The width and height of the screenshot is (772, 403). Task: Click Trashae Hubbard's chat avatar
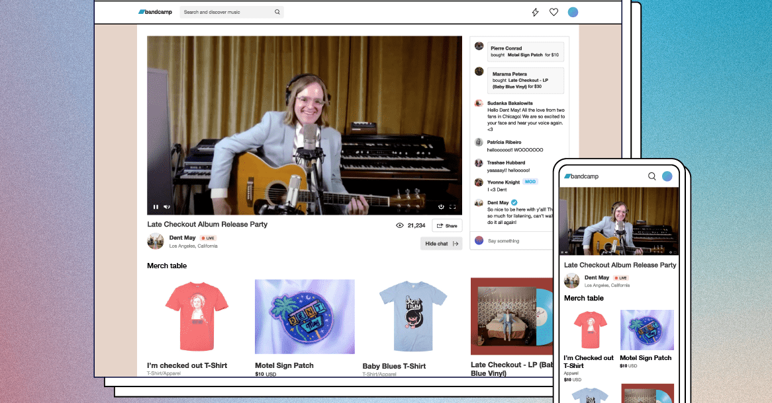coord(479,163)
